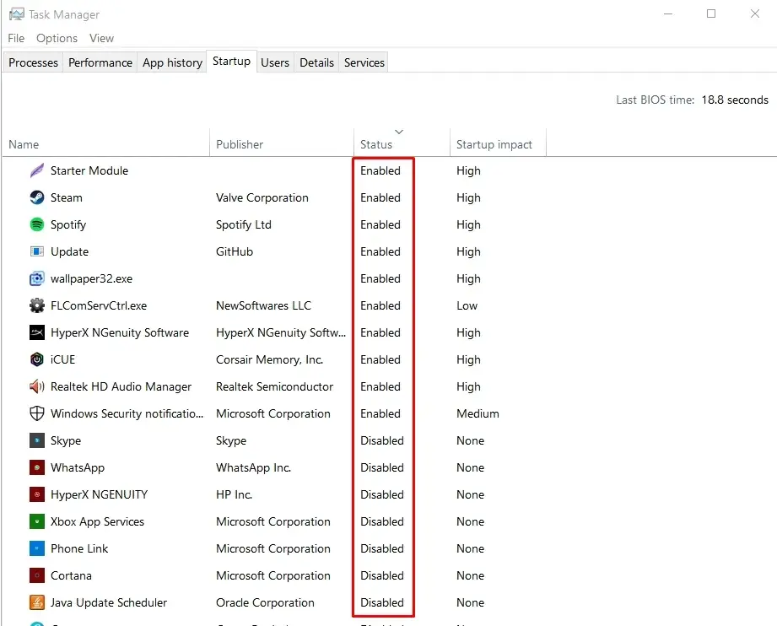This screenshot has height=626, width=777.
Task: Switch to the Details tab
Action: tap(316, 62)
